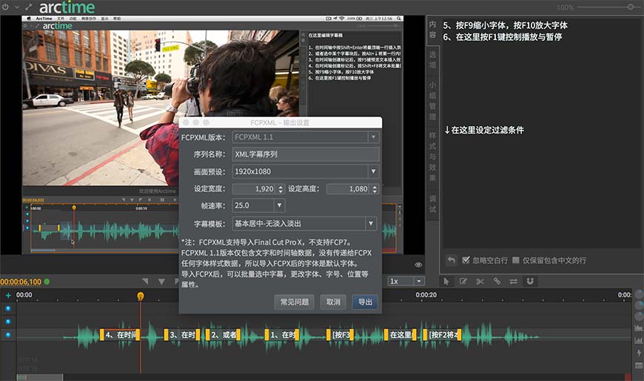Select the scissors cut tool
The image size is (644, 381).
point(480,282)
